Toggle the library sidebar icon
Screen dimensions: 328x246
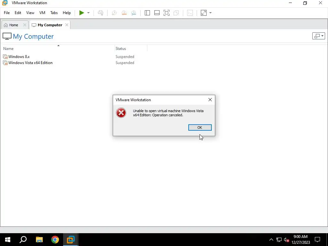pos(147,13)
